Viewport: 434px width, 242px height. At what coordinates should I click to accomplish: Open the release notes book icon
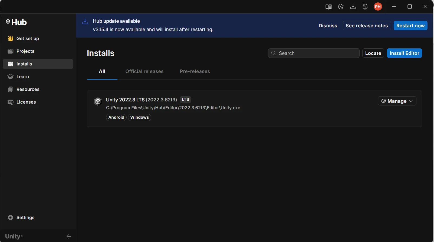pos(328,7)
